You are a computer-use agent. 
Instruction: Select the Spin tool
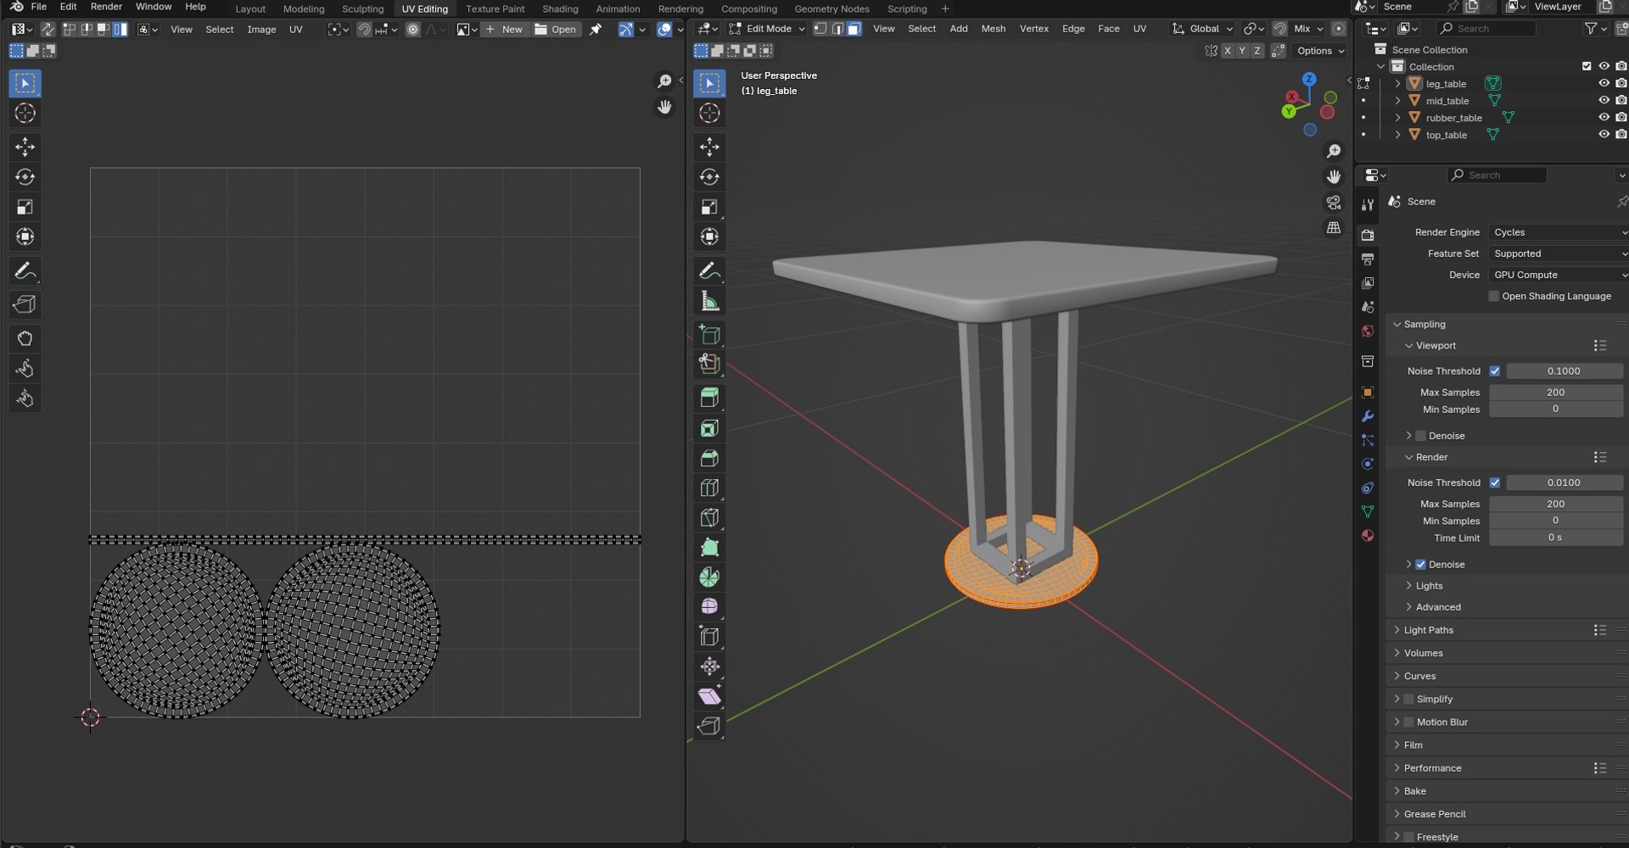pos(709,577)
